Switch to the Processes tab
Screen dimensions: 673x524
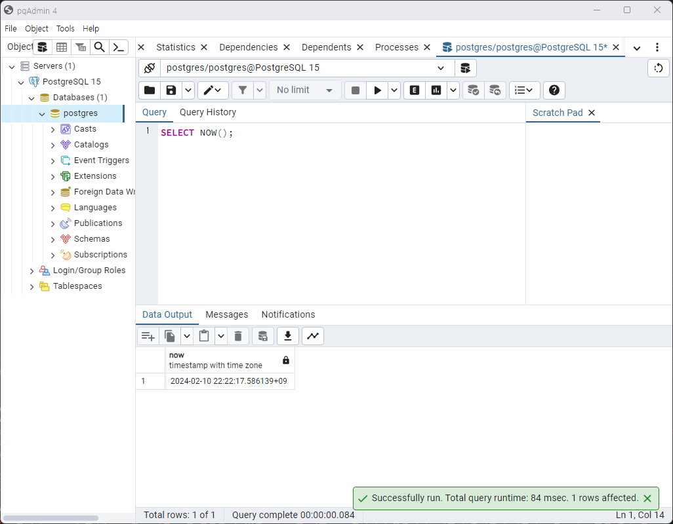pos(397,47)
